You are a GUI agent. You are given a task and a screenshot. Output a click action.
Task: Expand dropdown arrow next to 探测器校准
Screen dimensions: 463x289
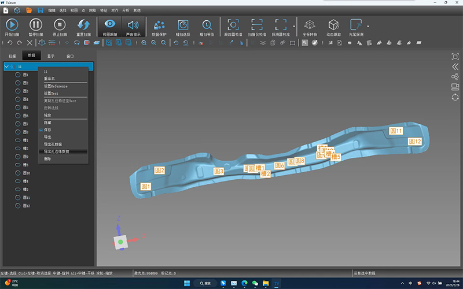click(294, 26)
